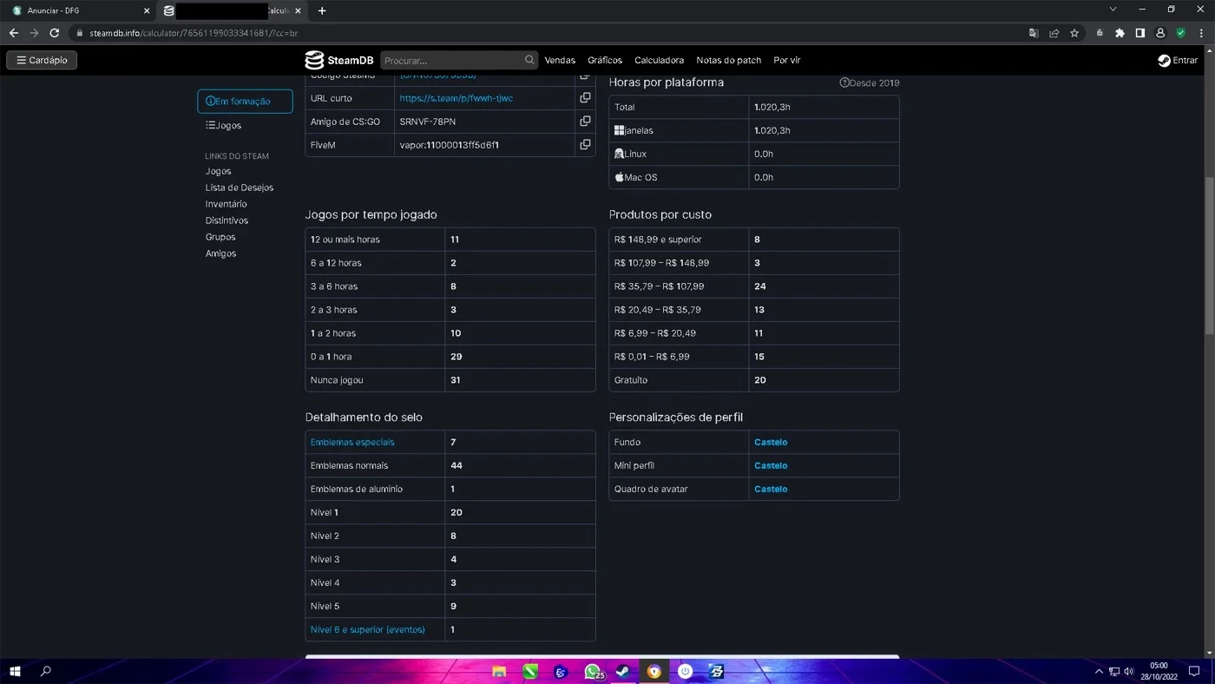Click the padlock extension icon in toolbar
This screenshot has height=684, width=1215.
click(x=1100, y=33)
